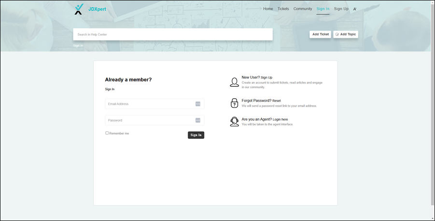Screen dimensions: 435x221
Task: Click the New User person icon
Action: pos(234,82)
